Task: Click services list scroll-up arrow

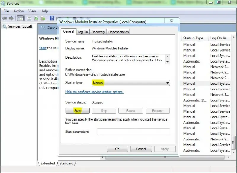Action: 233,37
